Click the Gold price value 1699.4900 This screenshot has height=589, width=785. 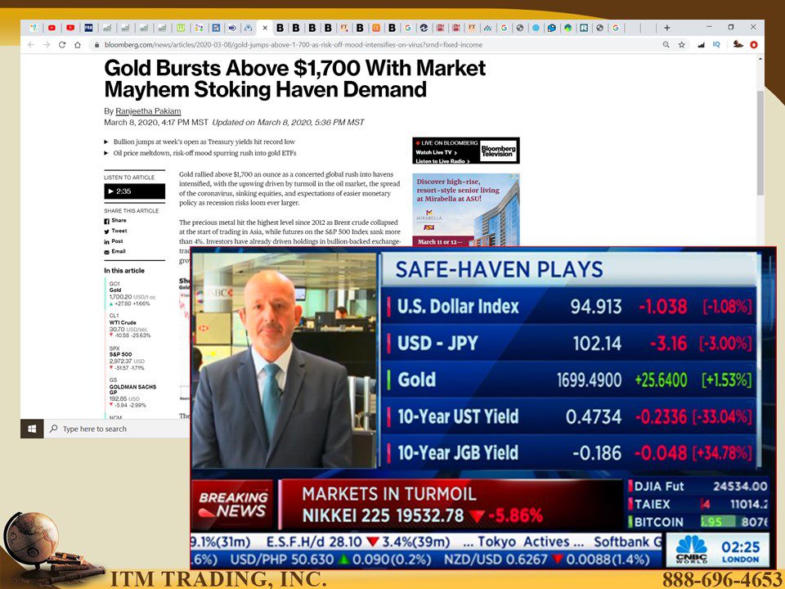[589, 380]
